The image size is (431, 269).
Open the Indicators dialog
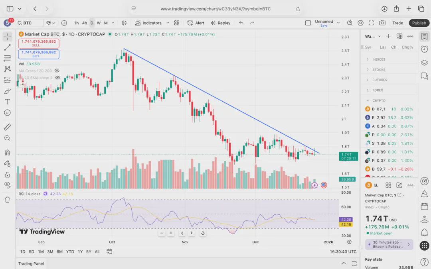pyautogui.click(x=148, y=23)
